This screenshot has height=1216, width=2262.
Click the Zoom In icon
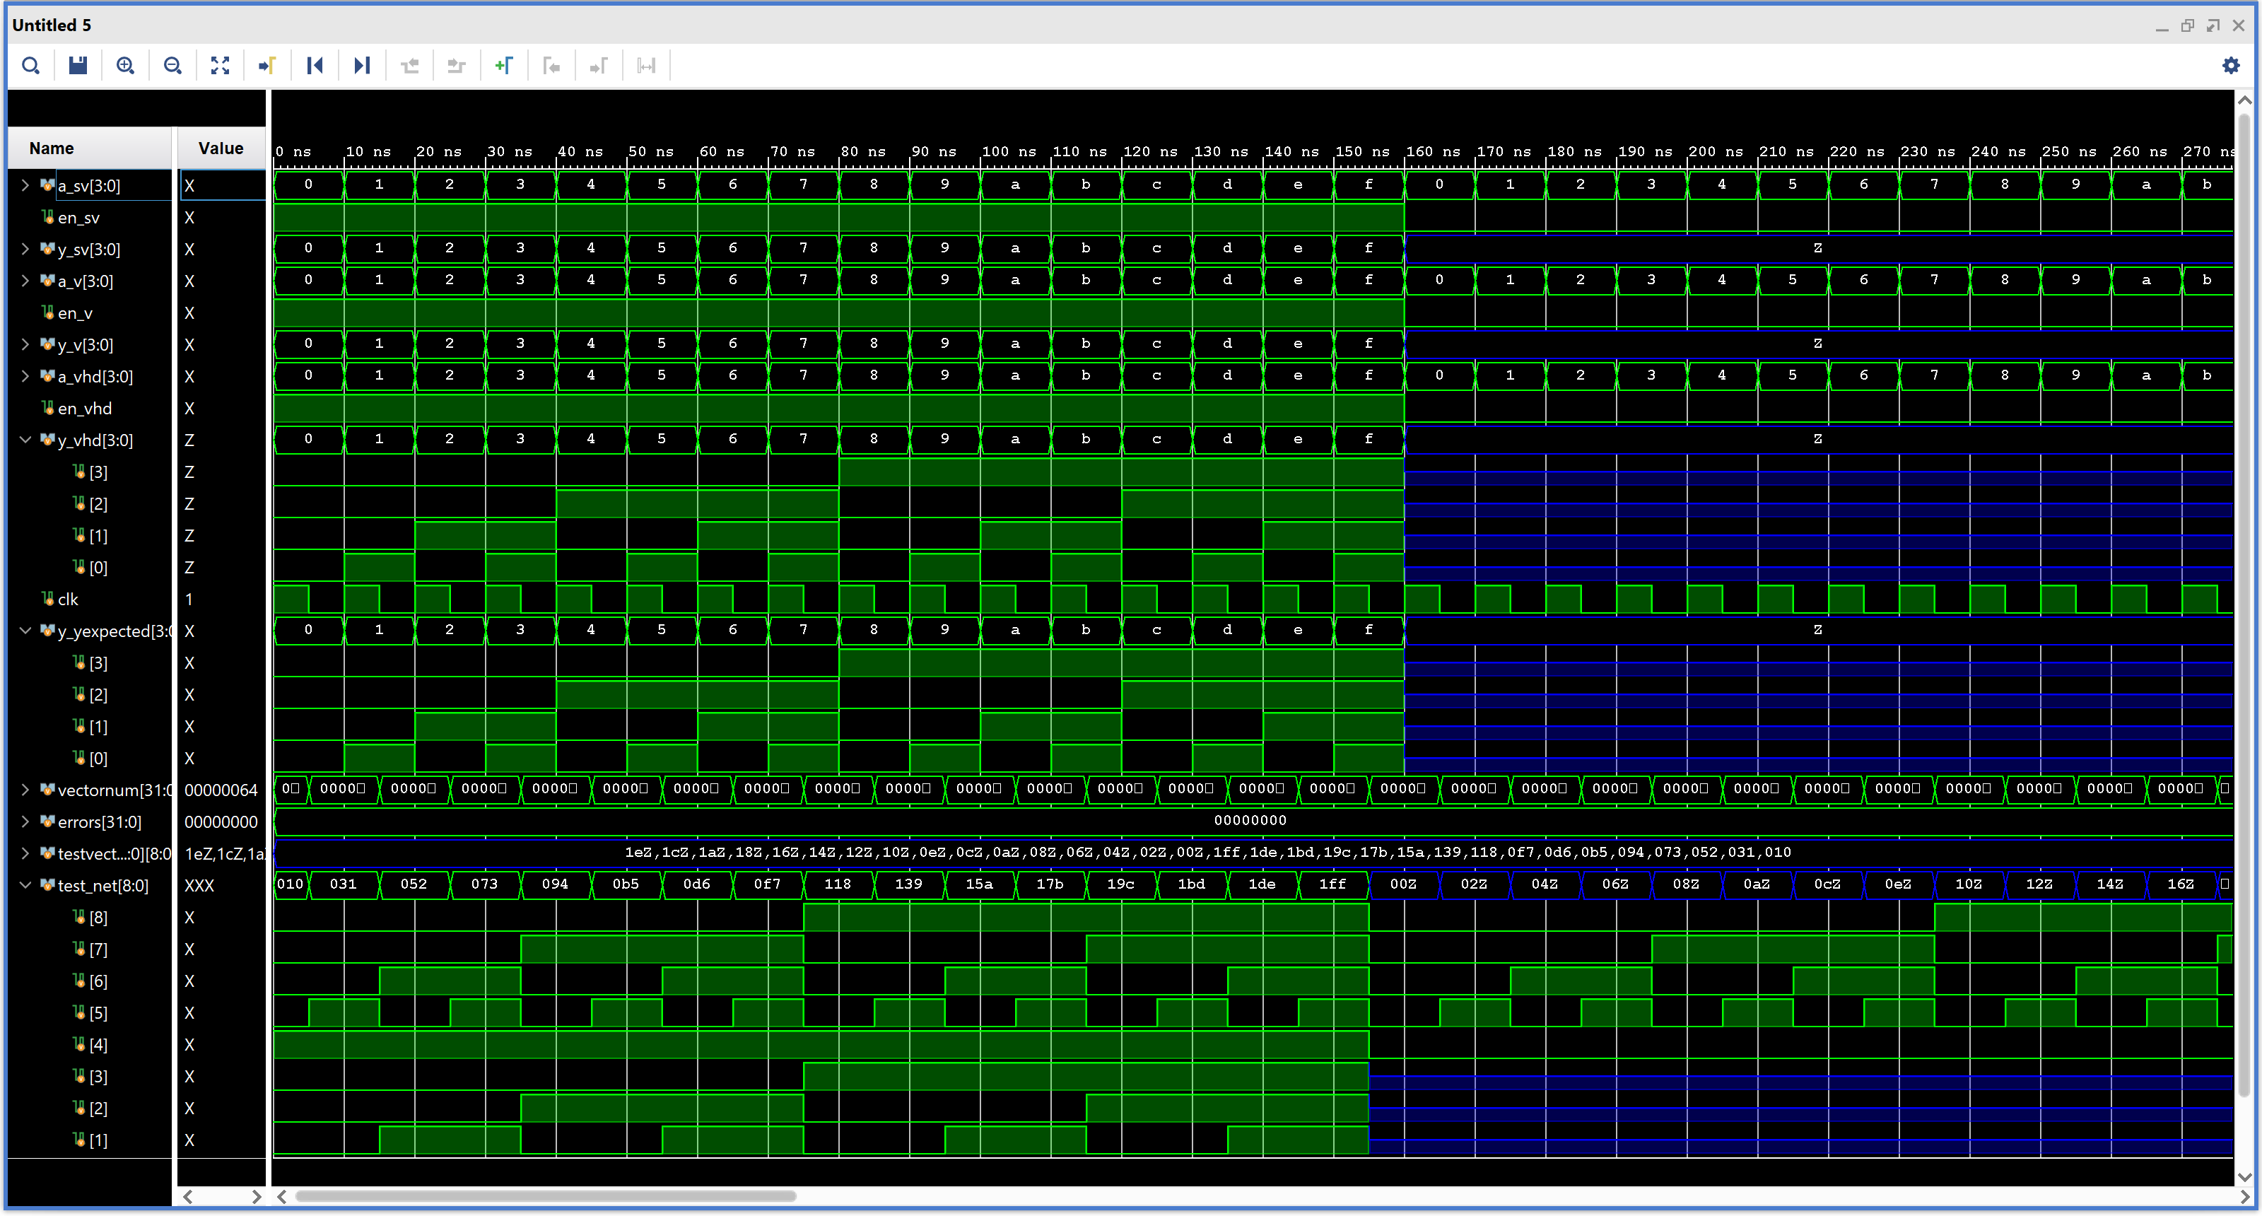pyautogui.click(x=126, y=66)
